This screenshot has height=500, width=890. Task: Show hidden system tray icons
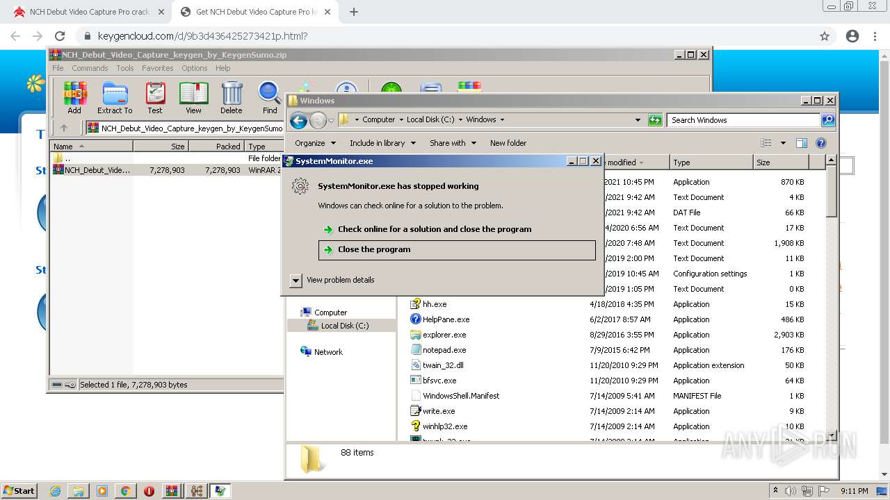point(775,490)
